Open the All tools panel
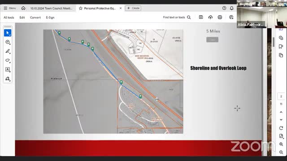Screen dimensions: 287x161 pos(9,17)
